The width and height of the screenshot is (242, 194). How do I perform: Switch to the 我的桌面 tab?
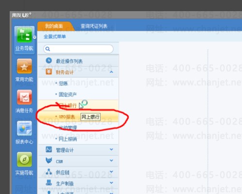point(54,26)
